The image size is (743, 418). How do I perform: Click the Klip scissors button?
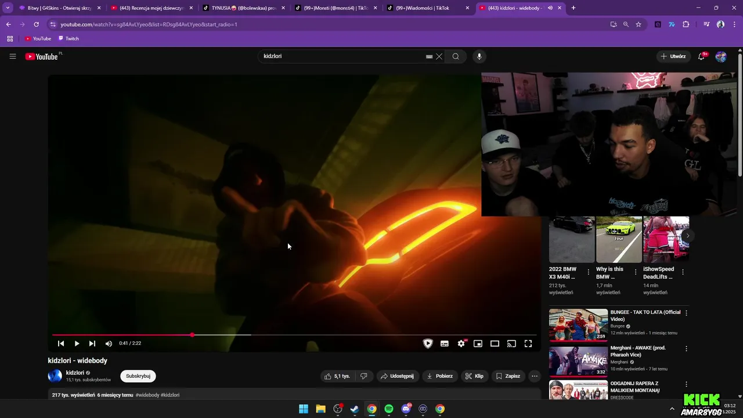[x=474, y=376]
